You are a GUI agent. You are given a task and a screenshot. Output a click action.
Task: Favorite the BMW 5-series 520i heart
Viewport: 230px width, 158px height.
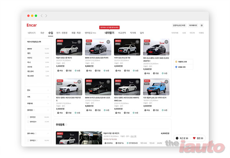(x=108, y=82)
